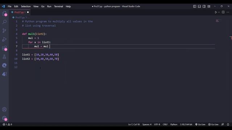Click the first Go Live button
This screenshot has width=232, height=130.
pyautogui.click(x=200, y=124)
